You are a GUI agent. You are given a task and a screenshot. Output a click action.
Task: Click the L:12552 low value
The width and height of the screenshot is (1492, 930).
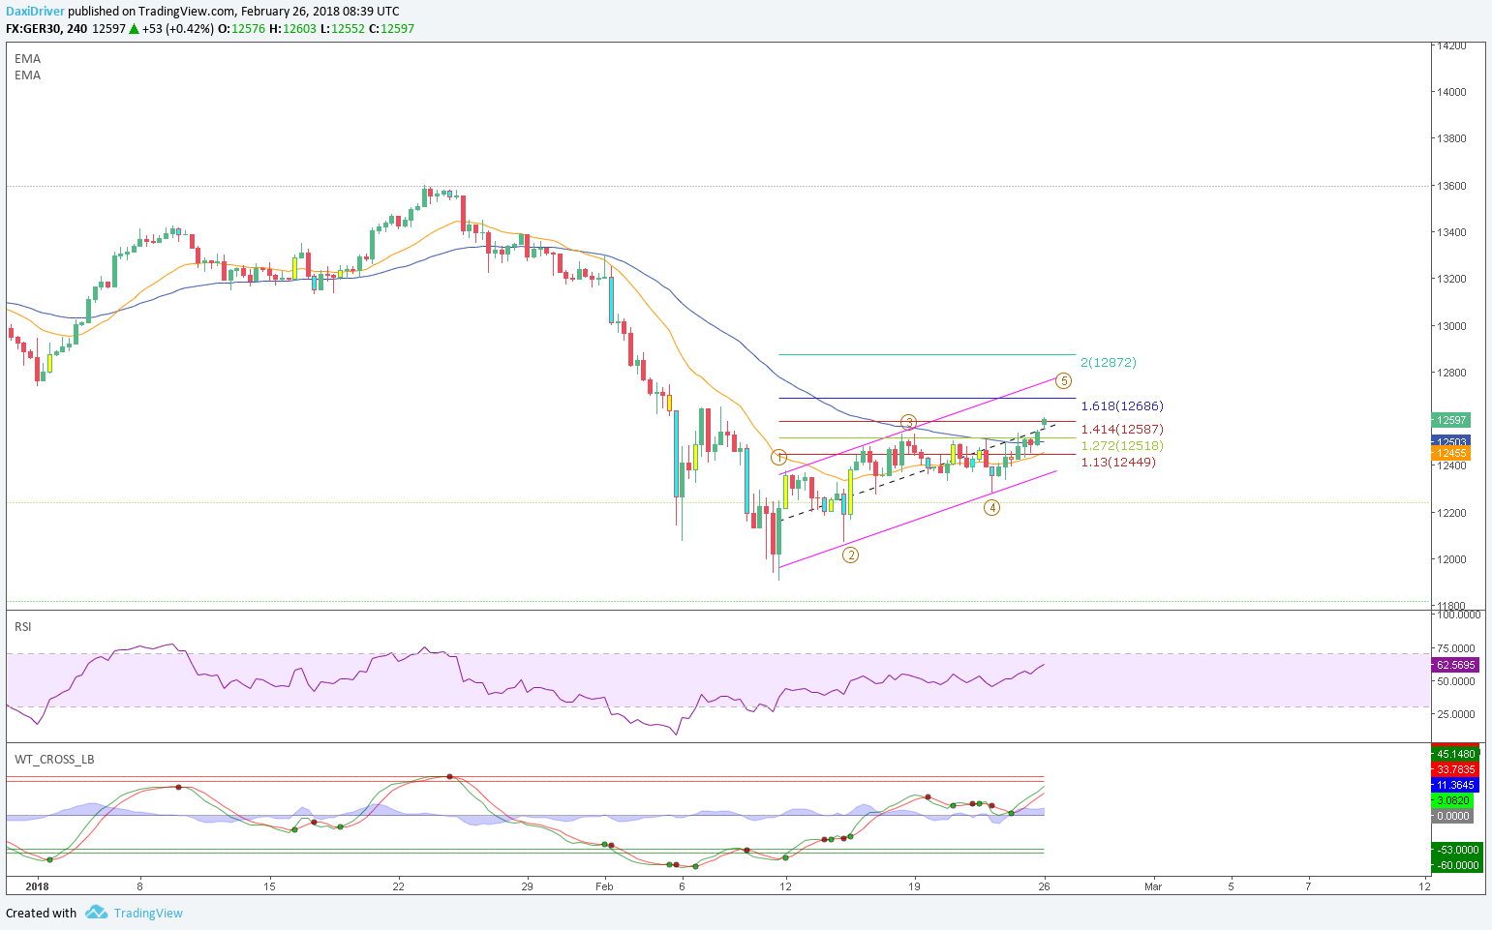(341, 28)
